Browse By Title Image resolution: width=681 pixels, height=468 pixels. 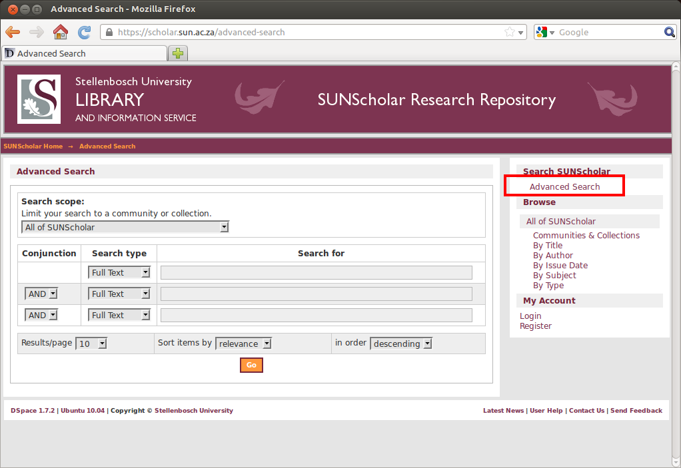(548, 245)
